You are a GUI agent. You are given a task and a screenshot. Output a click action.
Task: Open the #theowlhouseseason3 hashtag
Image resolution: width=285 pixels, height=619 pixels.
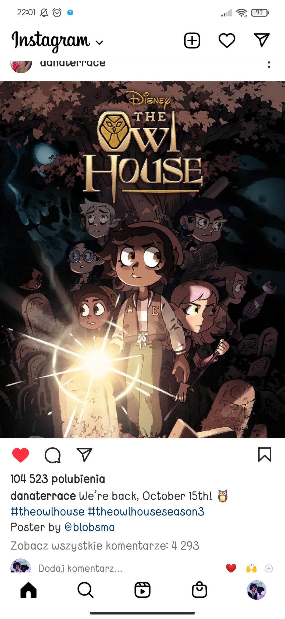click(x=146, y=512)
